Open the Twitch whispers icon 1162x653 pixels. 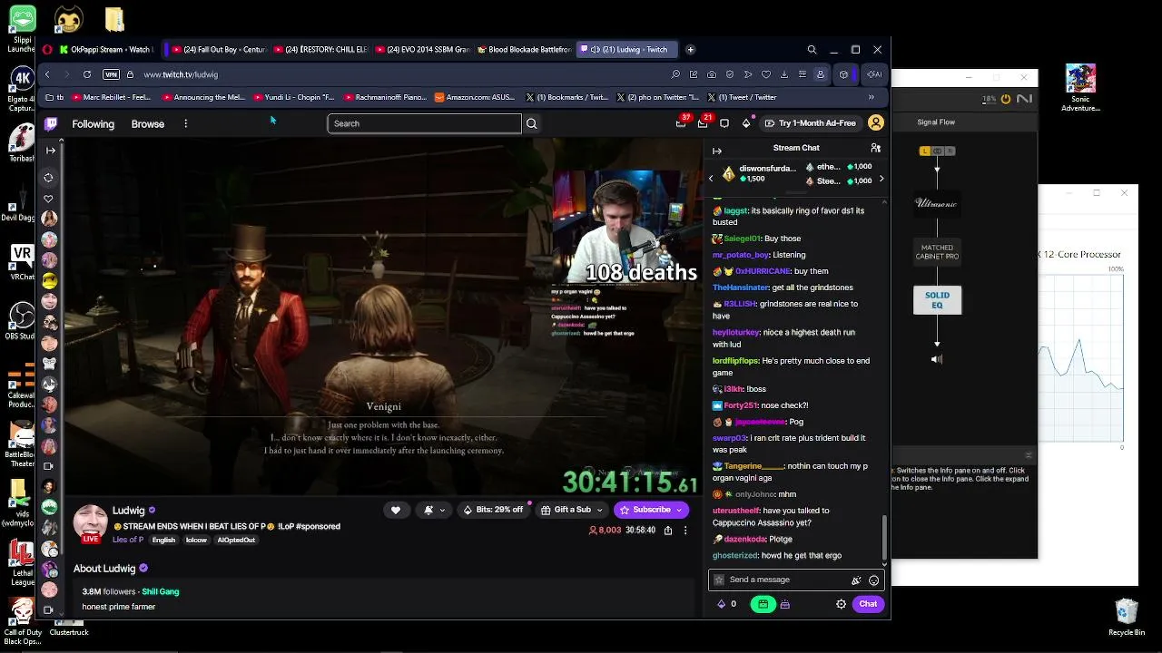click(724, 123)
